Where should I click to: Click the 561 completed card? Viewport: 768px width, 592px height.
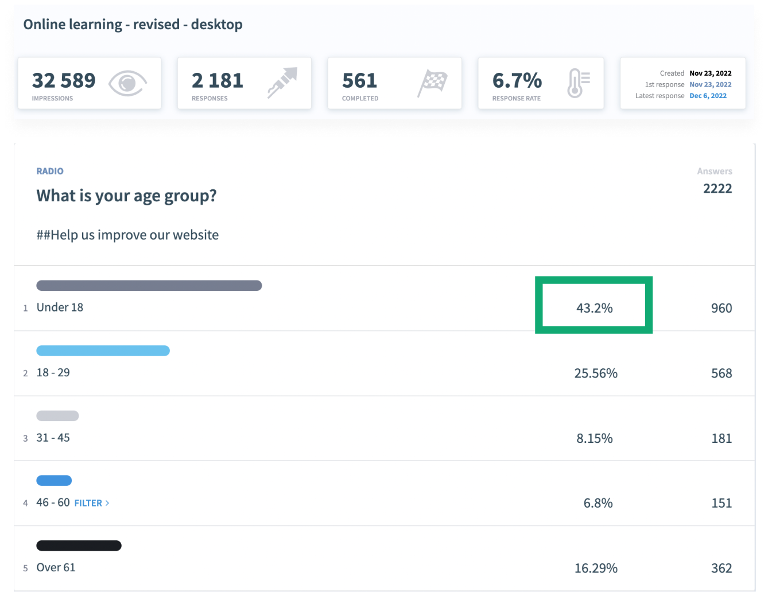point(395,83)
